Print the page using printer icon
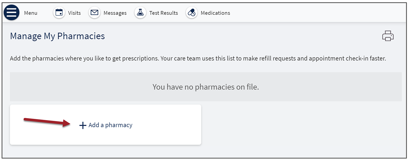409x160 pixels. pos(388,36)
